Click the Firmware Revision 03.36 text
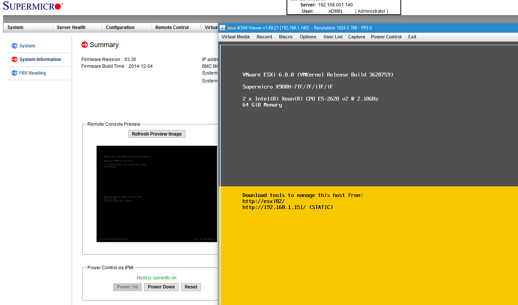518x305 pixels. click(109, 59)
